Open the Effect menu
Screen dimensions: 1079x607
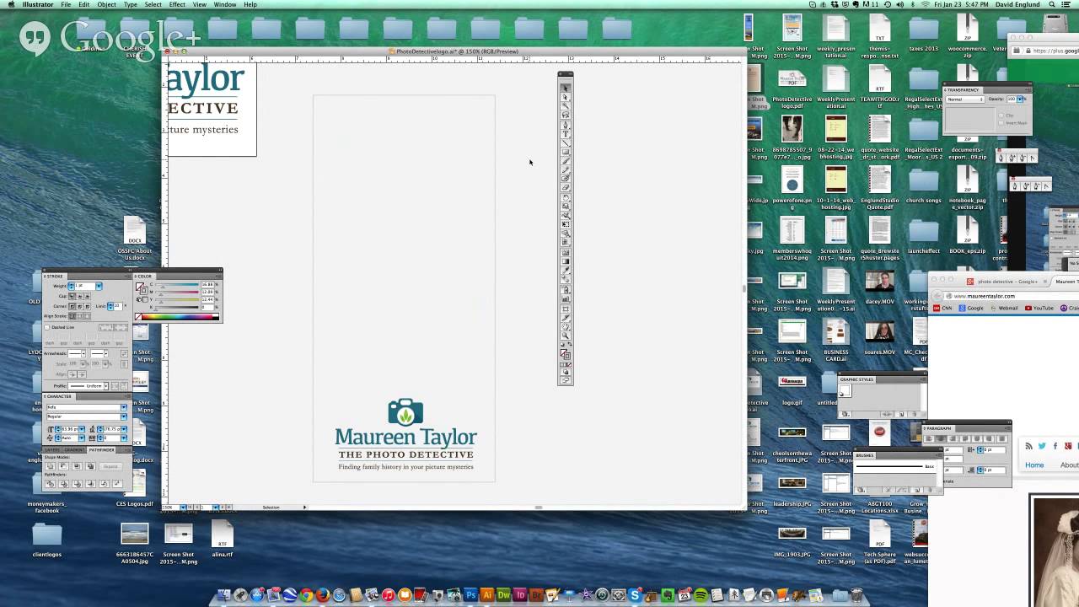point(177,5)
